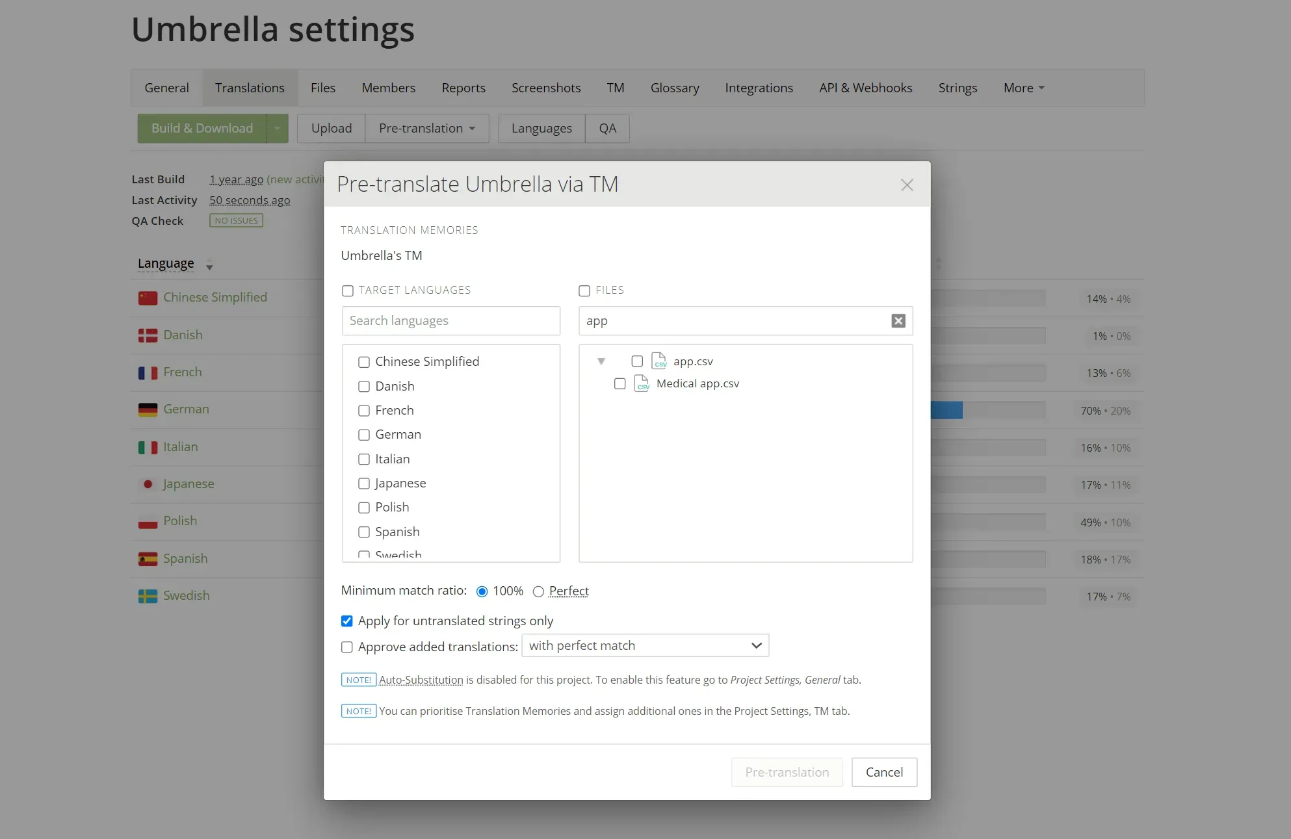Viewport: 1291px width, 839px height.
Task: Click the Japanese flag icon
Action: 148,484
